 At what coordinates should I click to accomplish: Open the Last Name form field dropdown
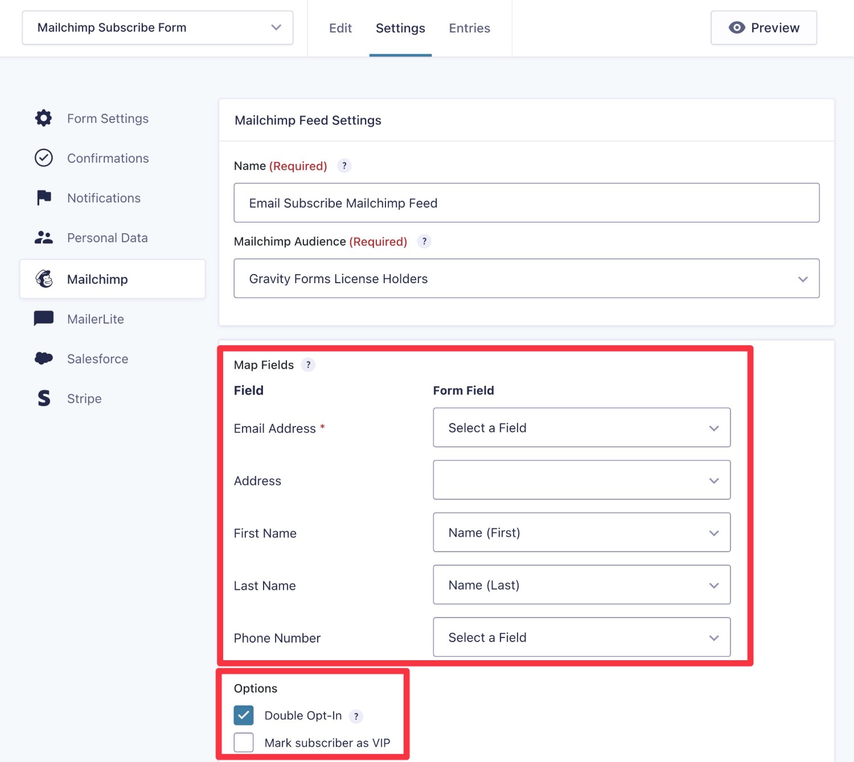(581, 585)
